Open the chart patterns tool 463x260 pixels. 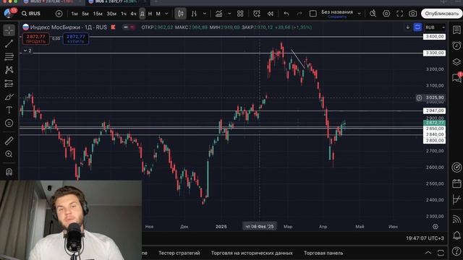point(9,70)
